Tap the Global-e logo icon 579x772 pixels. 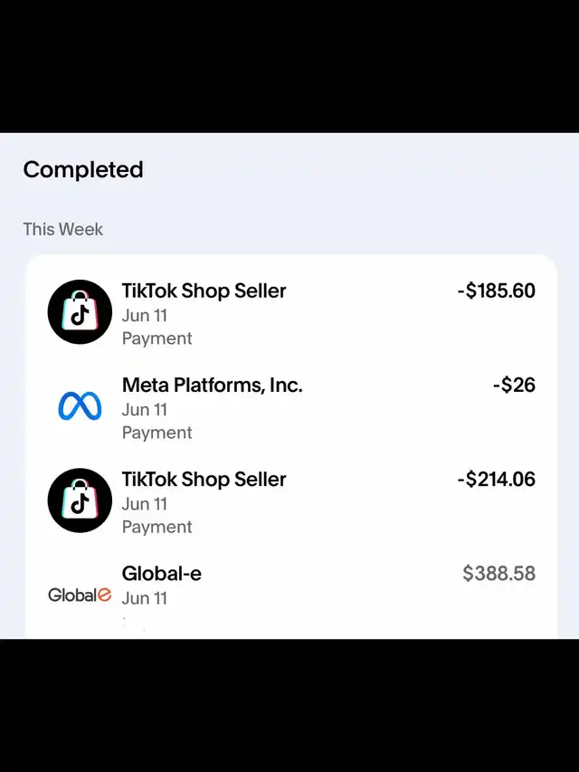pos(80,595)
